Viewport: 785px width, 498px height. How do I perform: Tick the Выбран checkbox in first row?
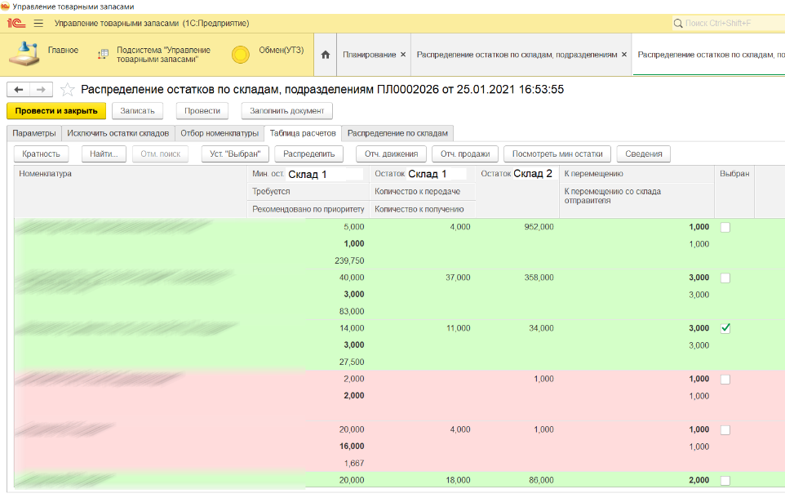click(725, 228)
